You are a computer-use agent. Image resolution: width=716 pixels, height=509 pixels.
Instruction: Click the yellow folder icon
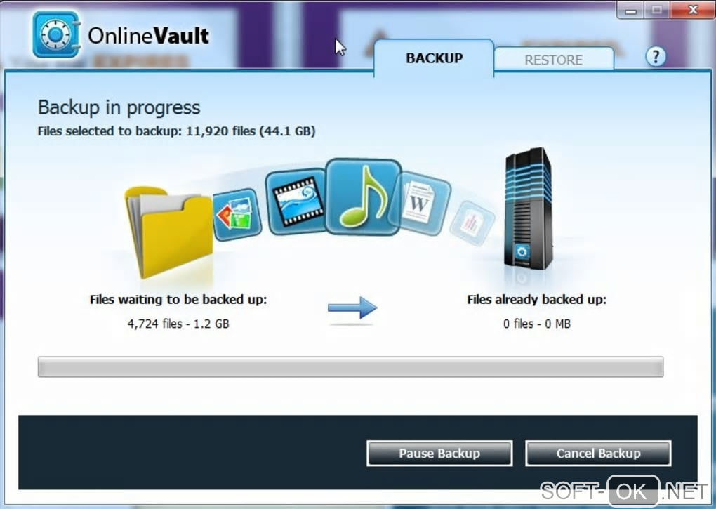(170, 232)
